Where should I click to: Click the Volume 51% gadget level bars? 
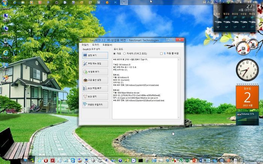click(247, 120)
